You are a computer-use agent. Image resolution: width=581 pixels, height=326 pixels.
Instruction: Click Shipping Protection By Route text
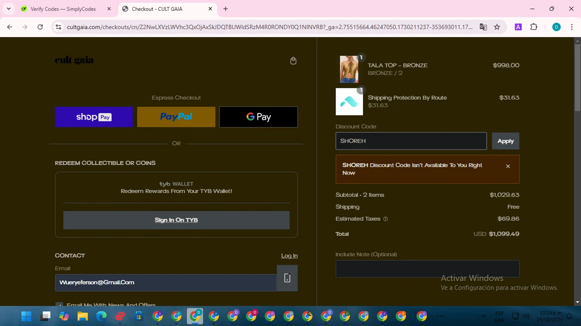click(x=407, y=98)
